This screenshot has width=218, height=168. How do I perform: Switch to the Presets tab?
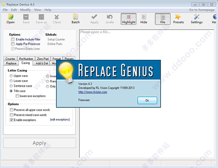[x=69, y=59]
